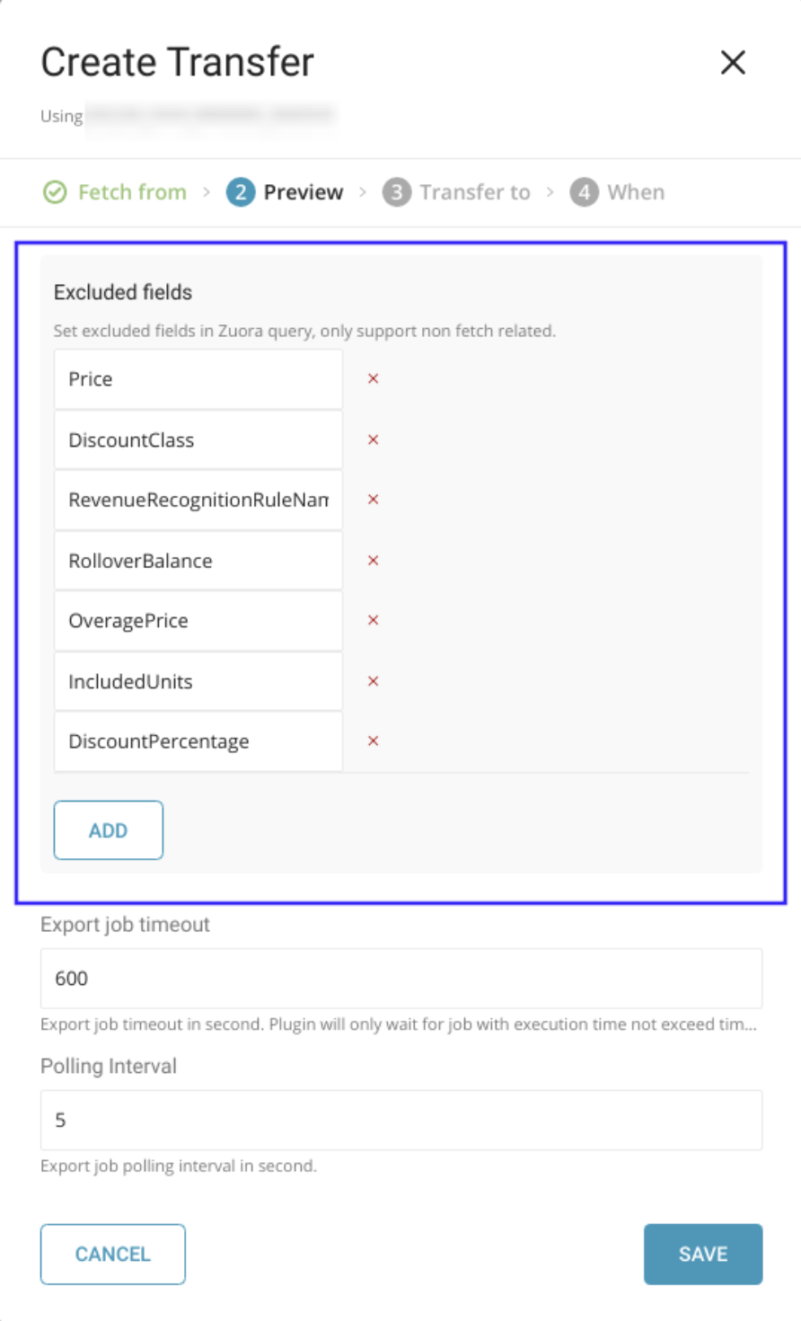Close the Create Transfer dialog

[x=733, y=63]
